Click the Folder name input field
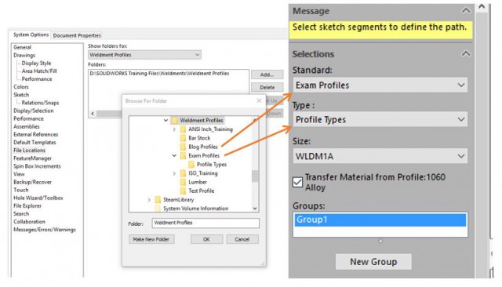Screen dimensions: 502x287 tap(206, 223)
